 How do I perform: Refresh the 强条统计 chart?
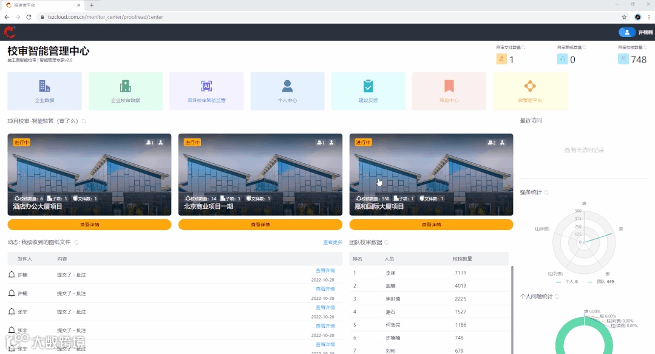coord(546,192)
